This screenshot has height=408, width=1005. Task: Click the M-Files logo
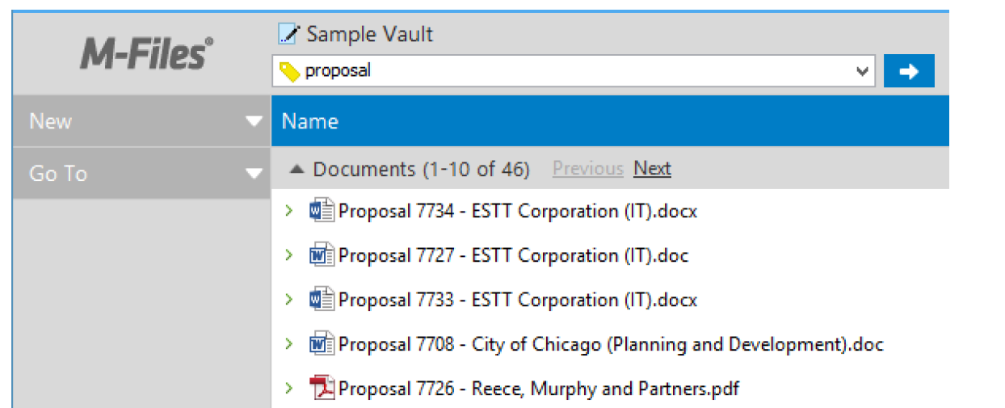pyautogui.click(x=146, y=54)
